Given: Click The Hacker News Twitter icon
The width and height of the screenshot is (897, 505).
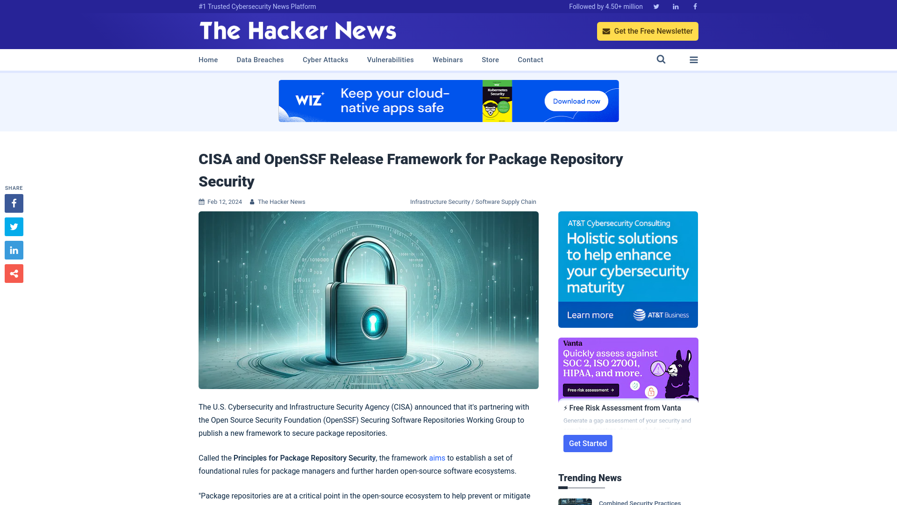Looking at the screenshot, I should click(x=656, y=6).
